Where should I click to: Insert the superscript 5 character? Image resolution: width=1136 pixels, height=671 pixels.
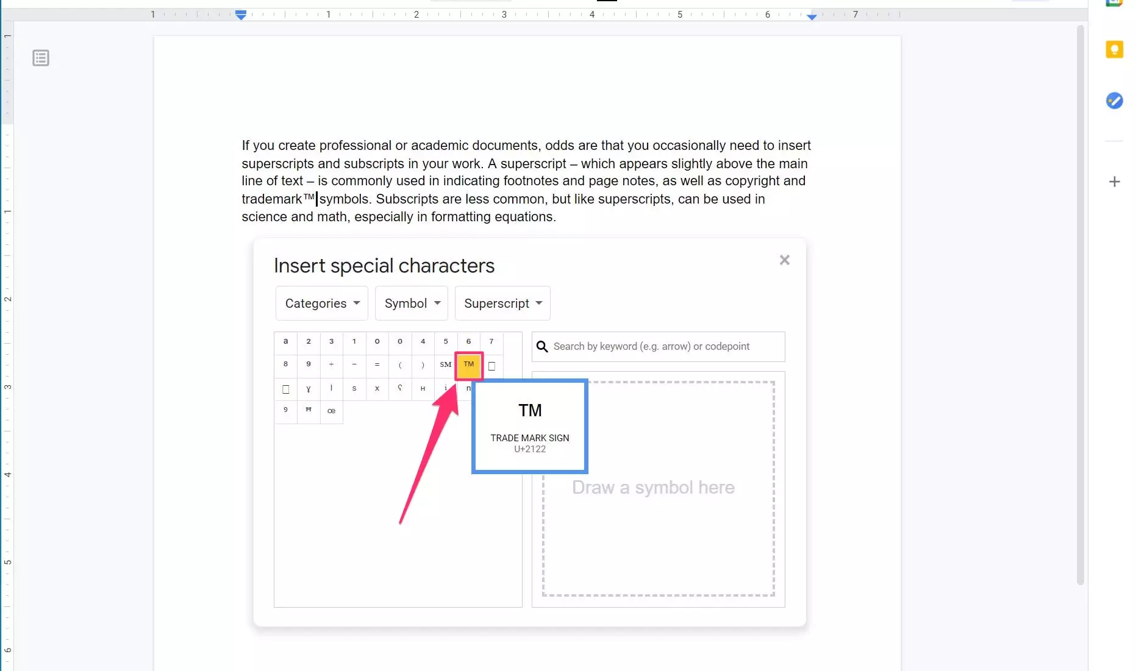pos(446,342)
